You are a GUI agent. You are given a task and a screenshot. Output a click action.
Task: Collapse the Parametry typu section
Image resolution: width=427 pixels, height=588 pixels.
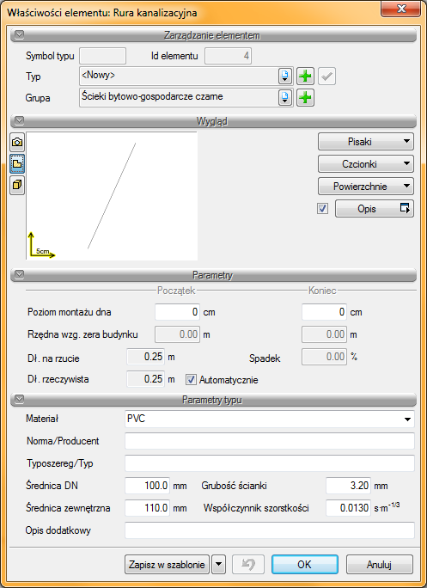pyautogui.click(x=19, y=400)
